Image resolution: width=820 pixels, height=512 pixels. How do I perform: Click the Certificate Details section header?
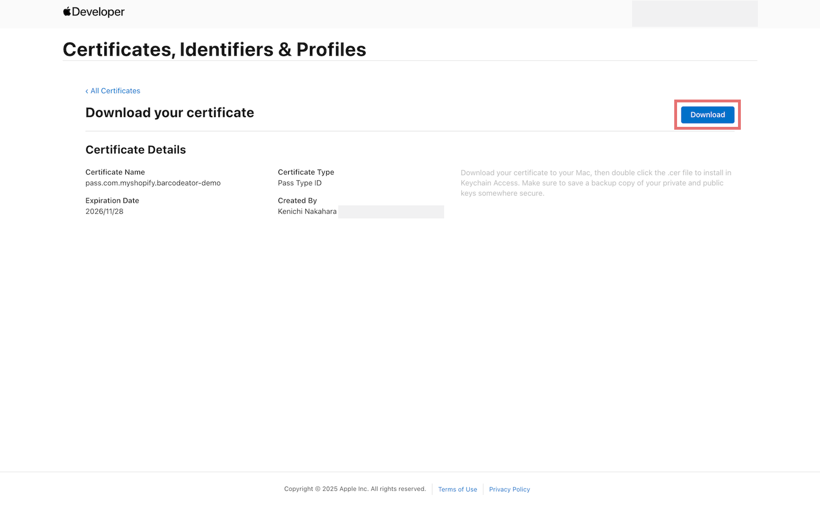136,150
